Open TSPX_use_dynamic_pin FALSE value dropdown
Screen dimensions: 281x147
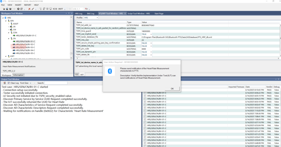[151, 52]
